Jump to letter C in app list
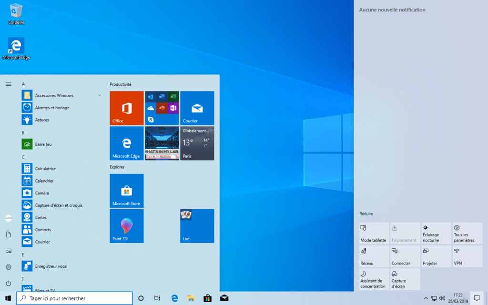Image resolution: width=488 pixels, height=305 pixels. coord(23,157)
